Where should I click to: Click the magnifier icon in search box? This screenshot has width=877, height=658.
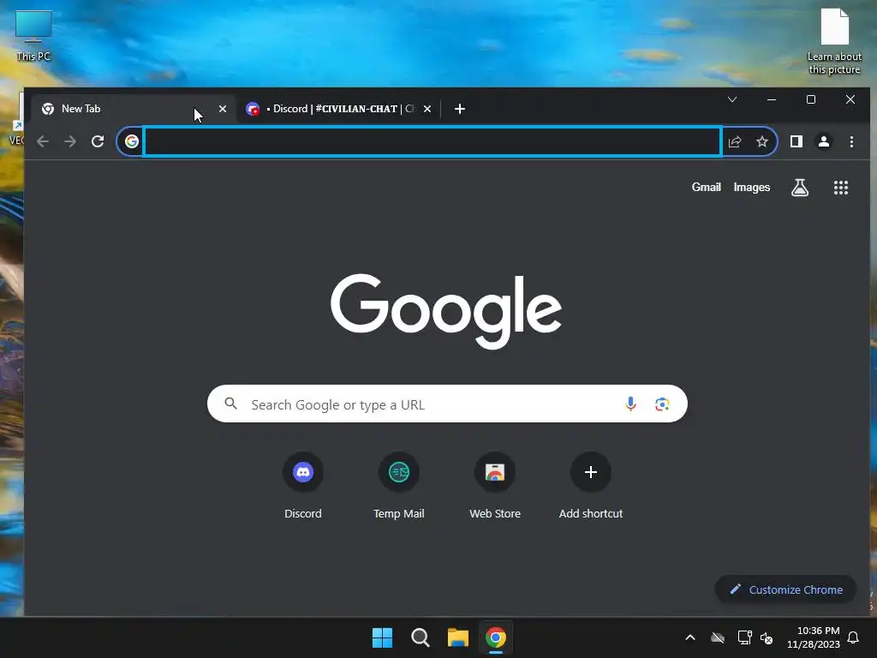click(230, 403)
